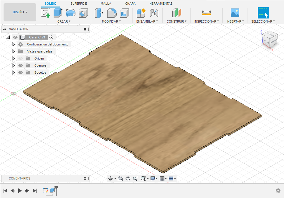Hide the Cuerpos folder
Image resolution: width=284 pixels, height=198 pixels.
coord(21,65)
